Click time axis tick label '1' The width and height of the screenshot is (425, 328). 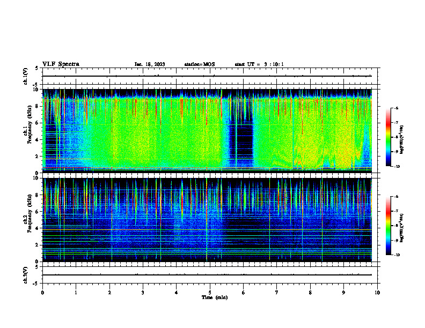[76, 293]
